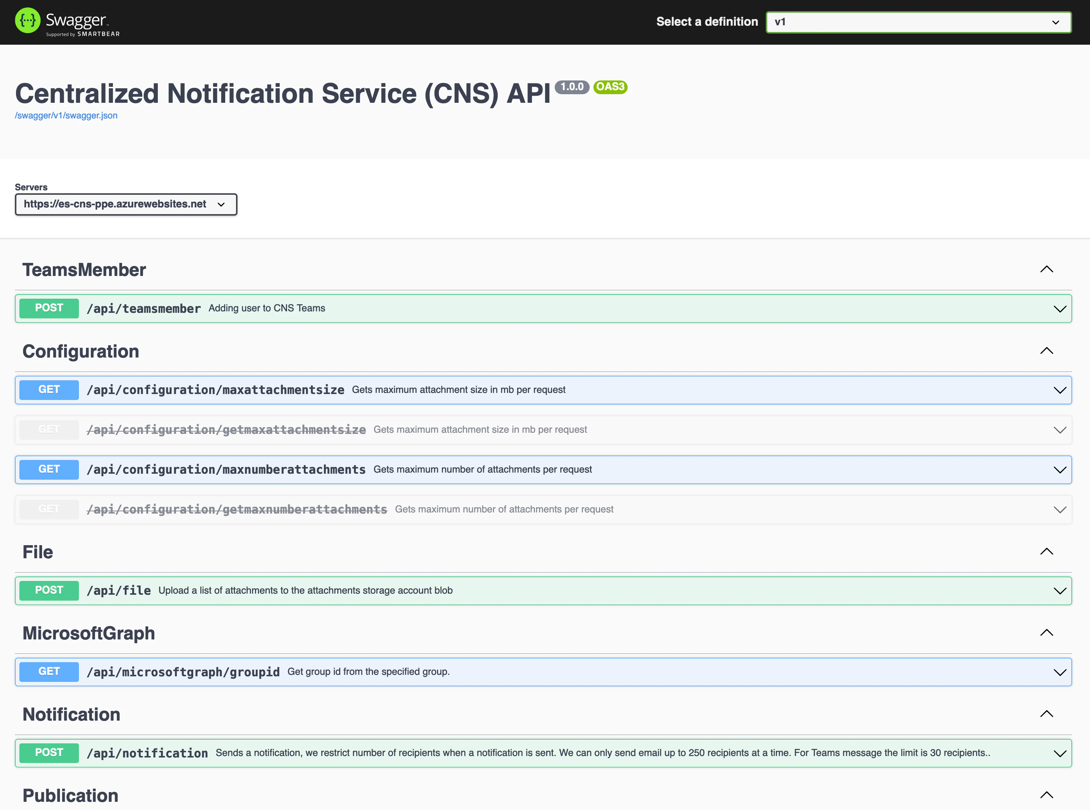The height and width of the screenshot is (810, 1090).
Task: Click 'Upload a list of attachments' description
Action: tap(306, 590)
